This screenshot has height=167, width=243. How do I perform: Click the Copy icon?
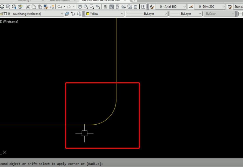34,7
